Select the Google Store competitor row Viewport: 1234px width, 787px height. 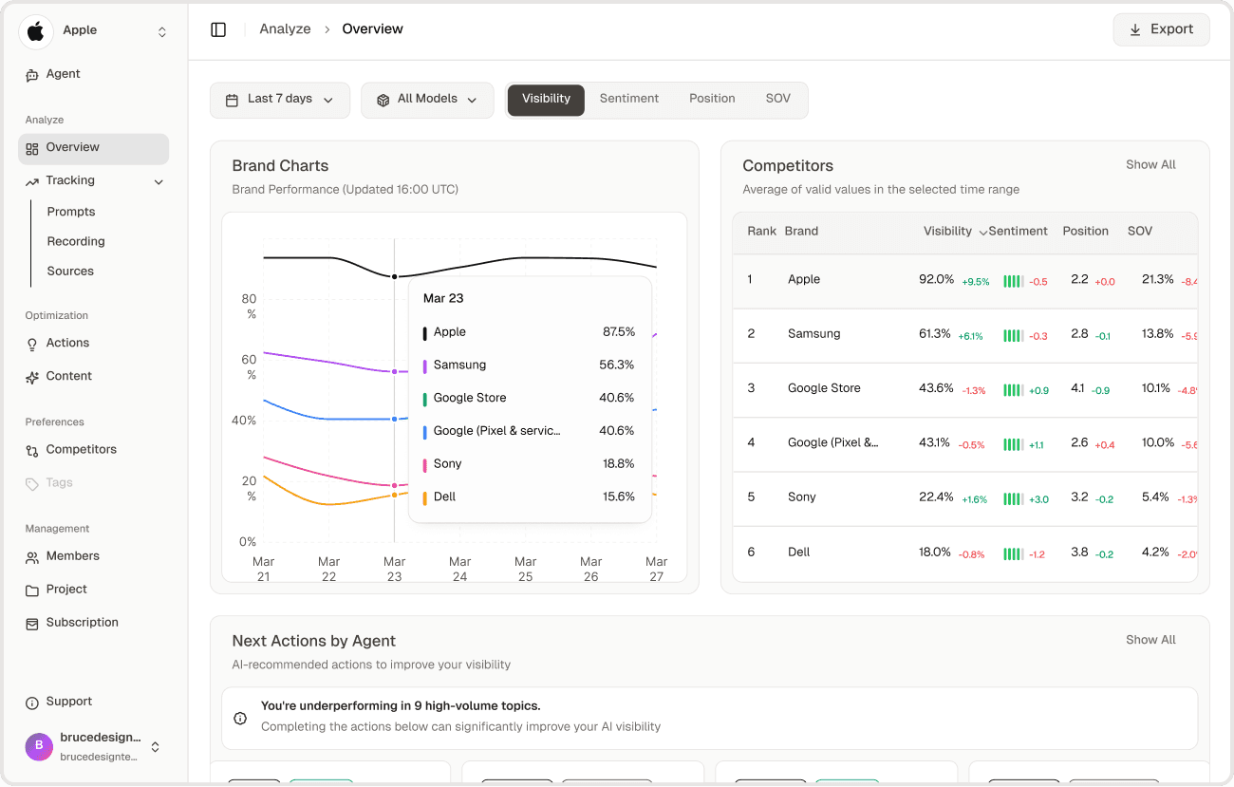[964, 389]
